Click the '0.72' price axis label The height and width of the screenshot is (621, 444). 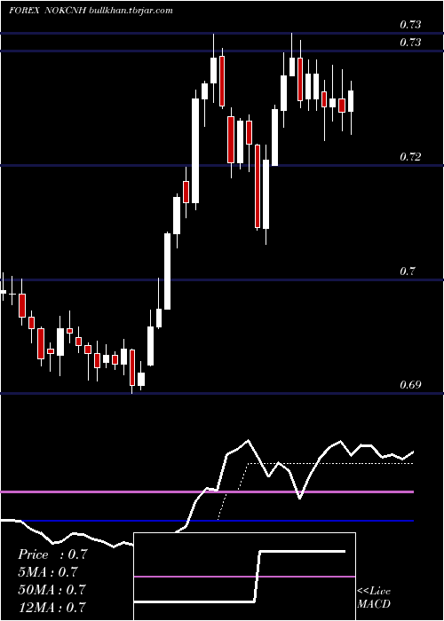[x=410, y=157]
